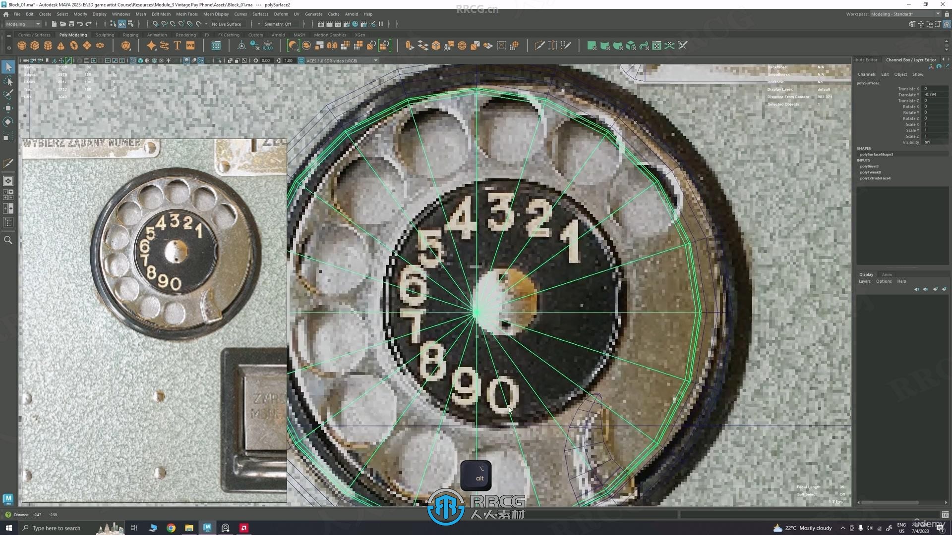Open the Content Browser shelf icon

[x=216, y=46]
